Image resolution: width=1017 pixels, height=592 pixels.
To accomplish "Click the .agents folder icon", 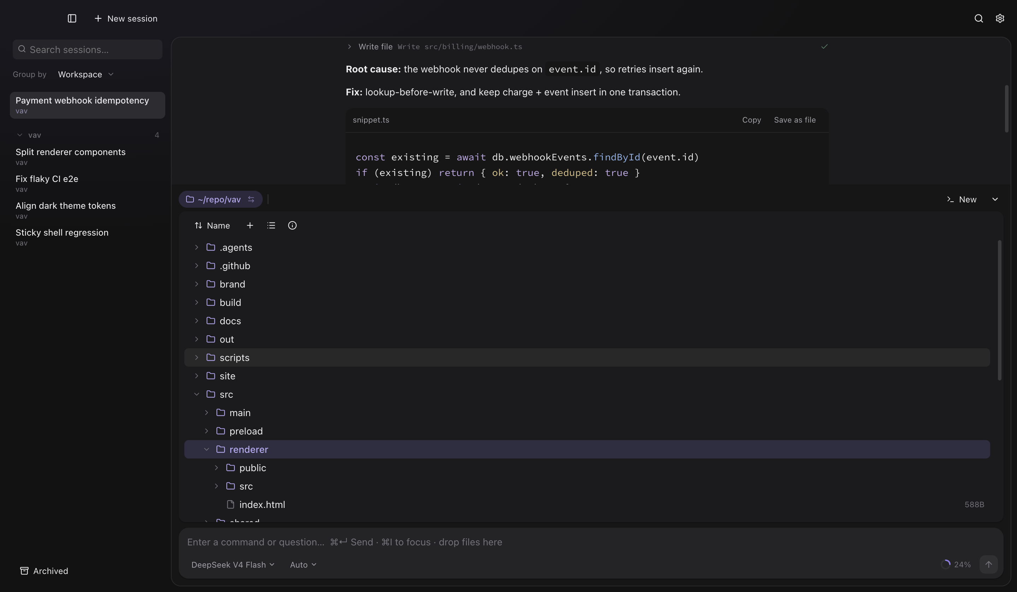I will (x=211, y=247).
